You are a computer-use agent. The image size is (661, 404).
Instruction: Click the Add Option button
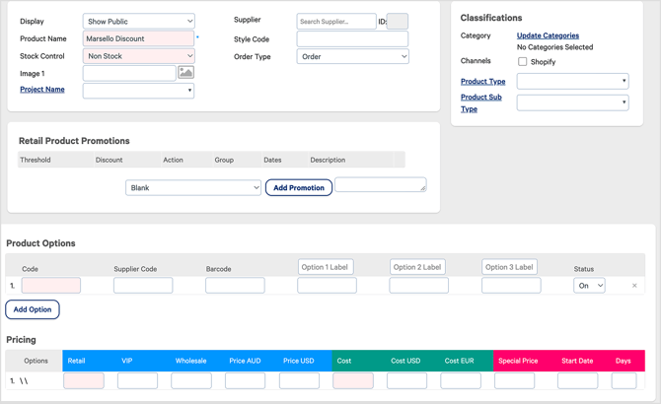[33, 309]
